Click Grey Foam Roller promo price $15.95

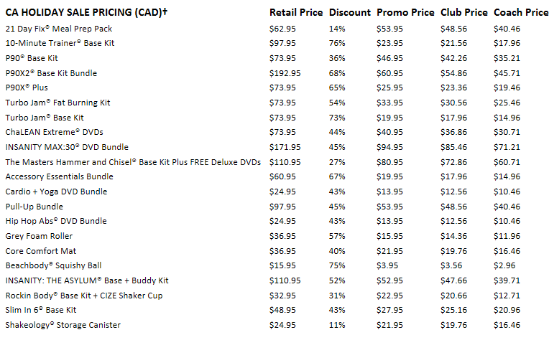[x=389, y=236]
